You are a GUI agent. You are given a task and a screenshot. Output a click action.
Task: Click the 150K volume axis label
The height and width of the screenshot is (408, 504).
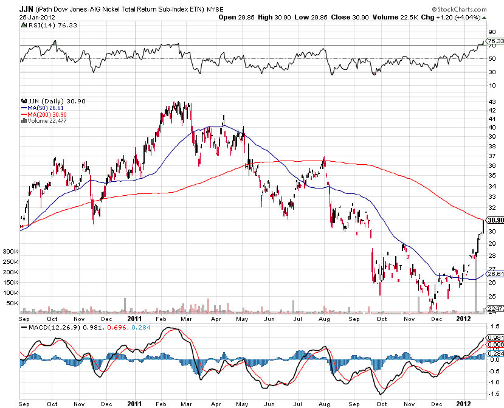click(10, 282)
